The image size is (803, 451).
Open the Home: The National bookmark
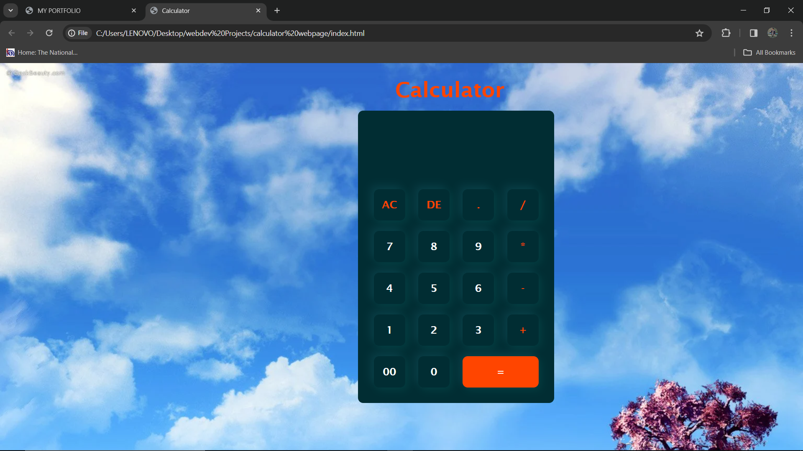coord(42,53)
